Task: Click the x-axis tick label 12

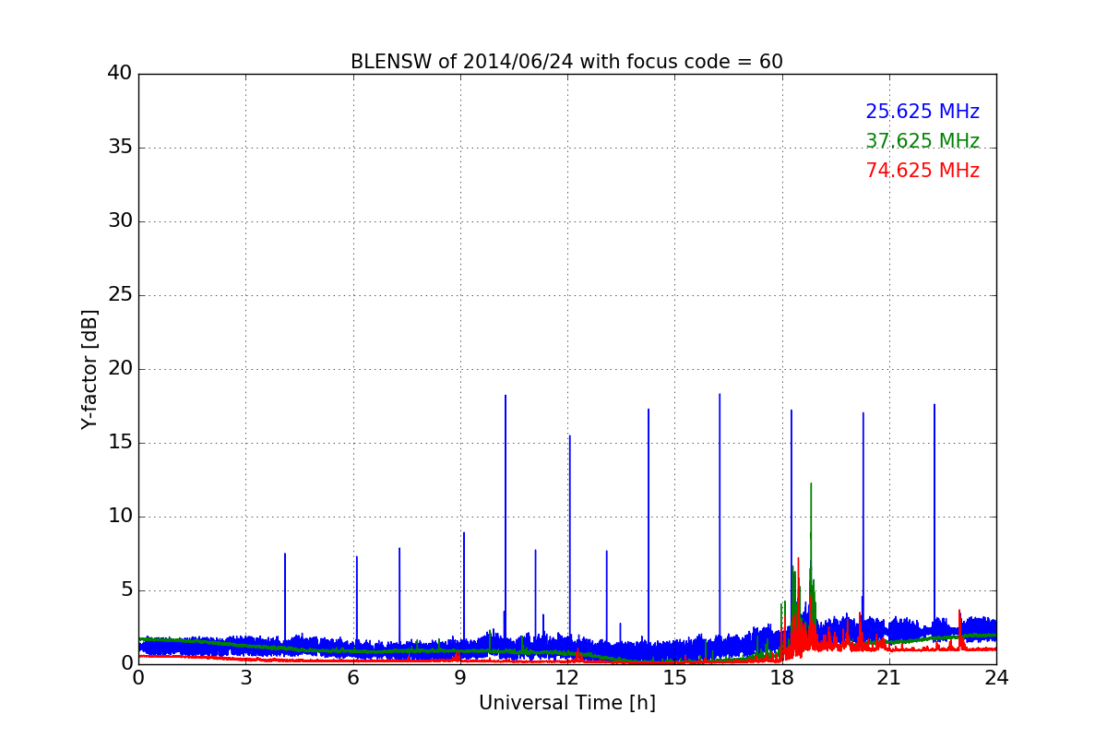Action: pos(567,678)
